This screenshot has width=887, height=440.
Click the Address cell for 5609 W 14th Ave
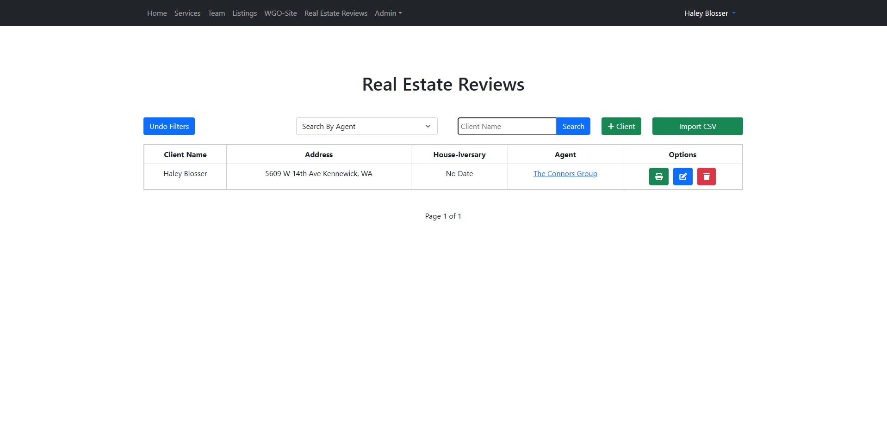coord(318,174)
